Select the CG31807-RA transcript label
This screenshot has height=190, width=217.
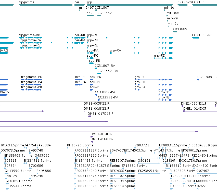(105, 66)
